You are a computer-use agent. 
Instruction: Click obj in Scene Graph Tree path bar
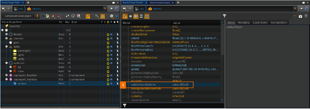point(21,9)
